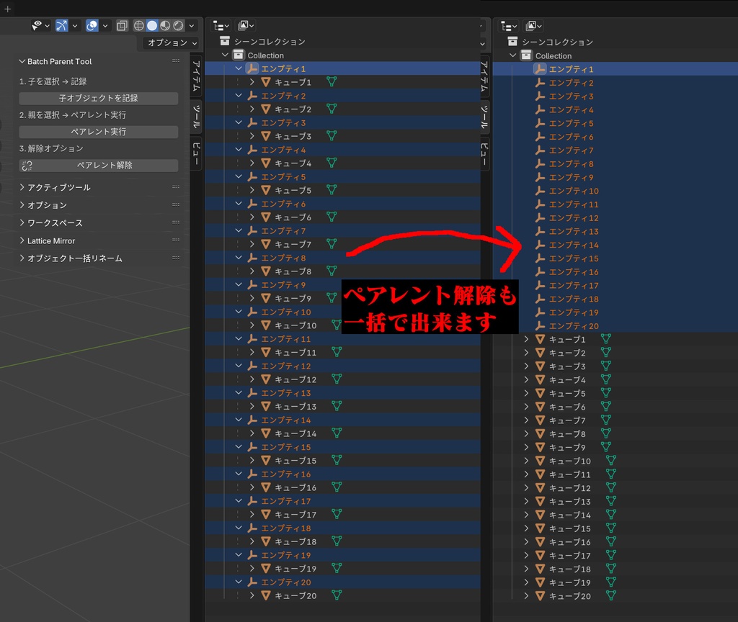Toggle Solid shading mode on
The image size is (738, 622).
[152, 25]
